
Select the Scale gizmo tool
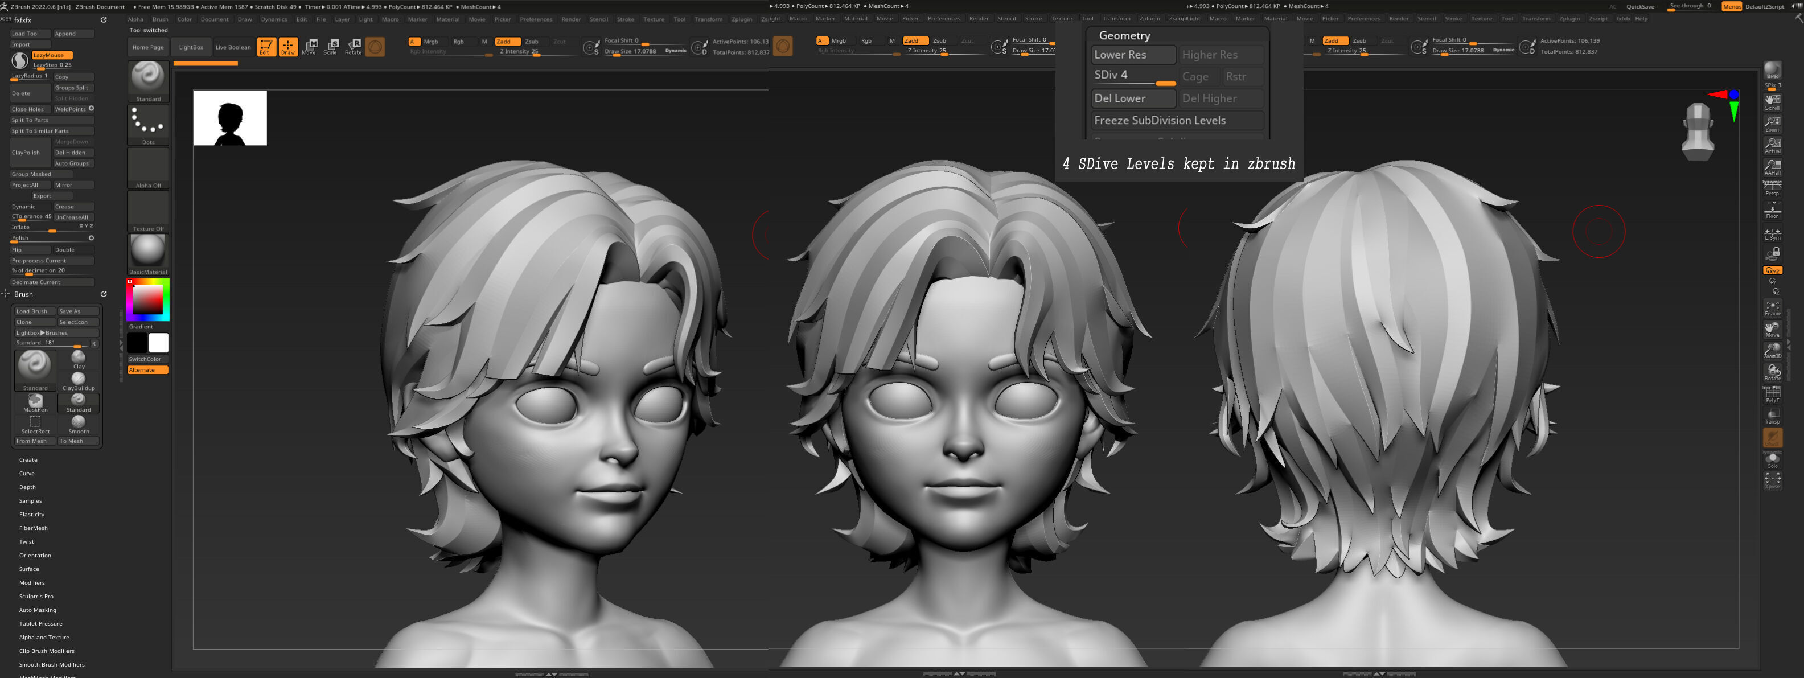331,47
